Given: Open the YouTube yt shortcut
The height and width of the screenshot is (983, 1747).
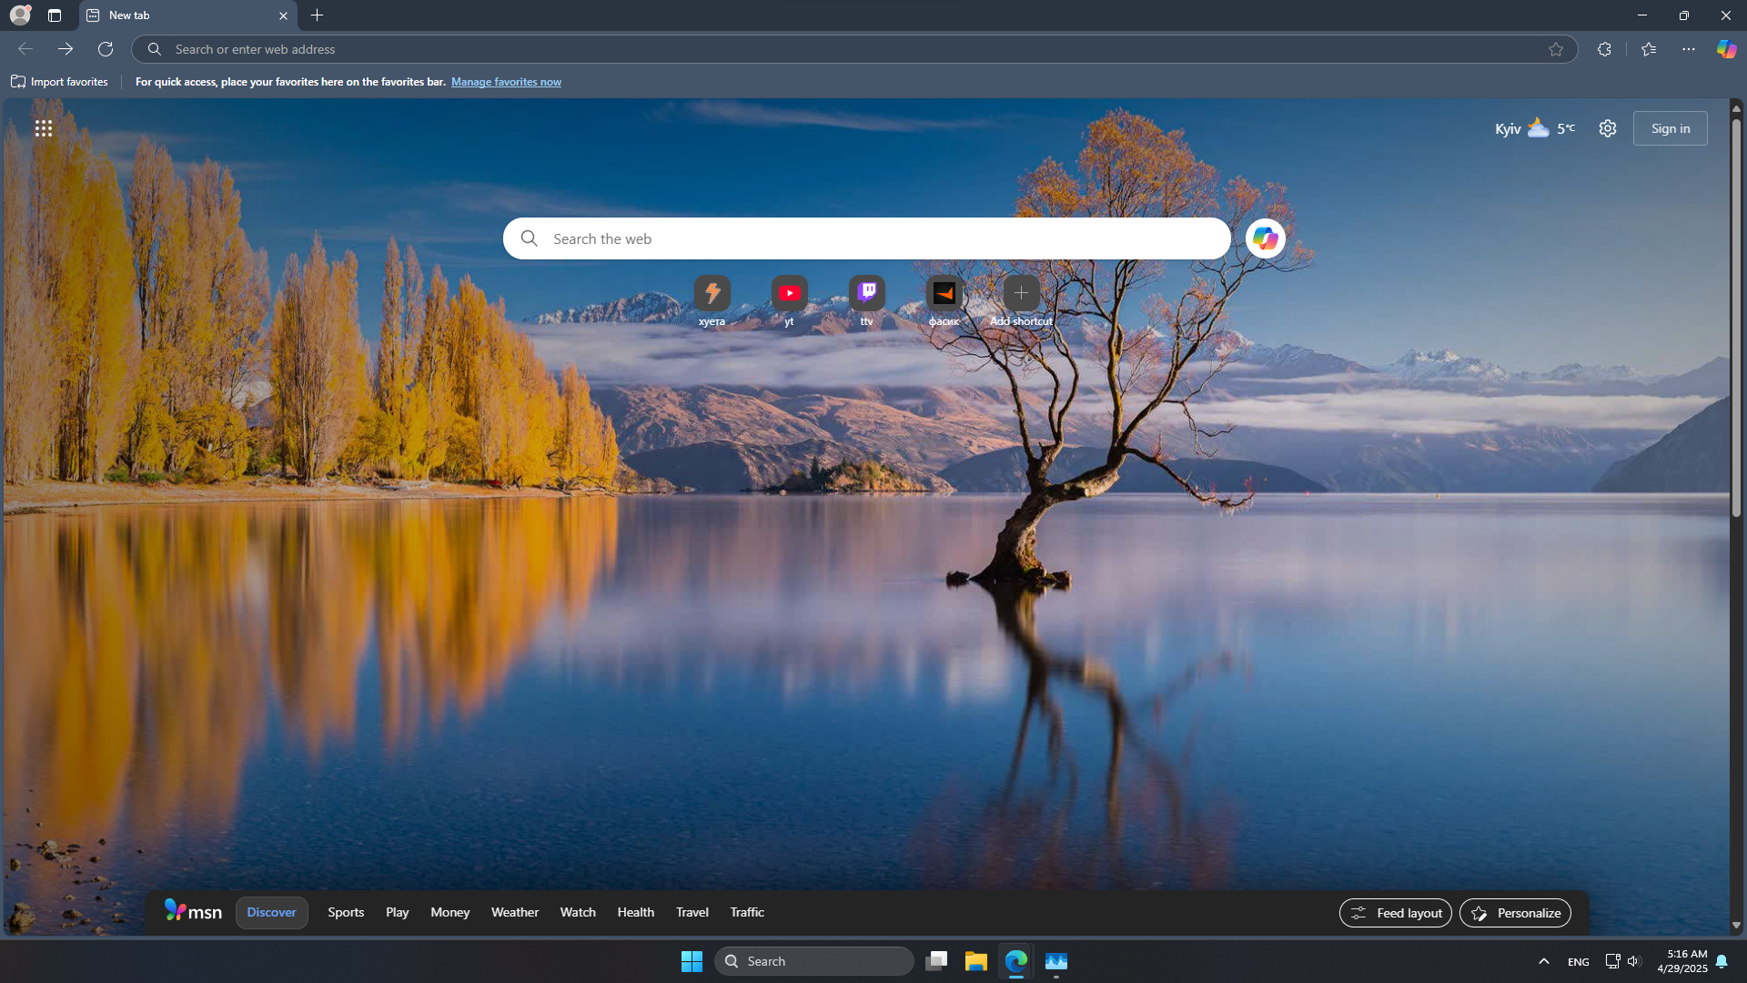Looking at the screenshot, I should (x=789, y=293).
